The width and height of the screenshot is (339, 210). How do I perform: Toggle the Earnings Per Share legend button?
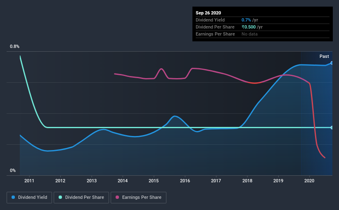[138, 198]
